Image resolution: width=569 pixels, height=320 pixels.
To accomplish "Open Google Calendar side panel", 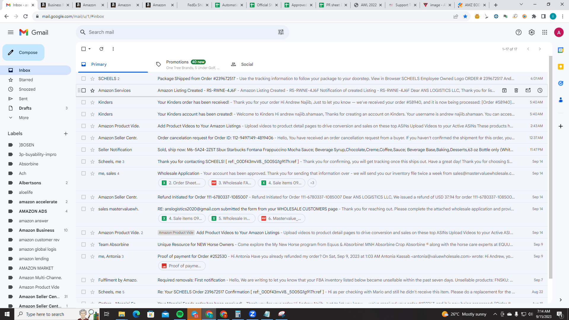I will 561,50.
